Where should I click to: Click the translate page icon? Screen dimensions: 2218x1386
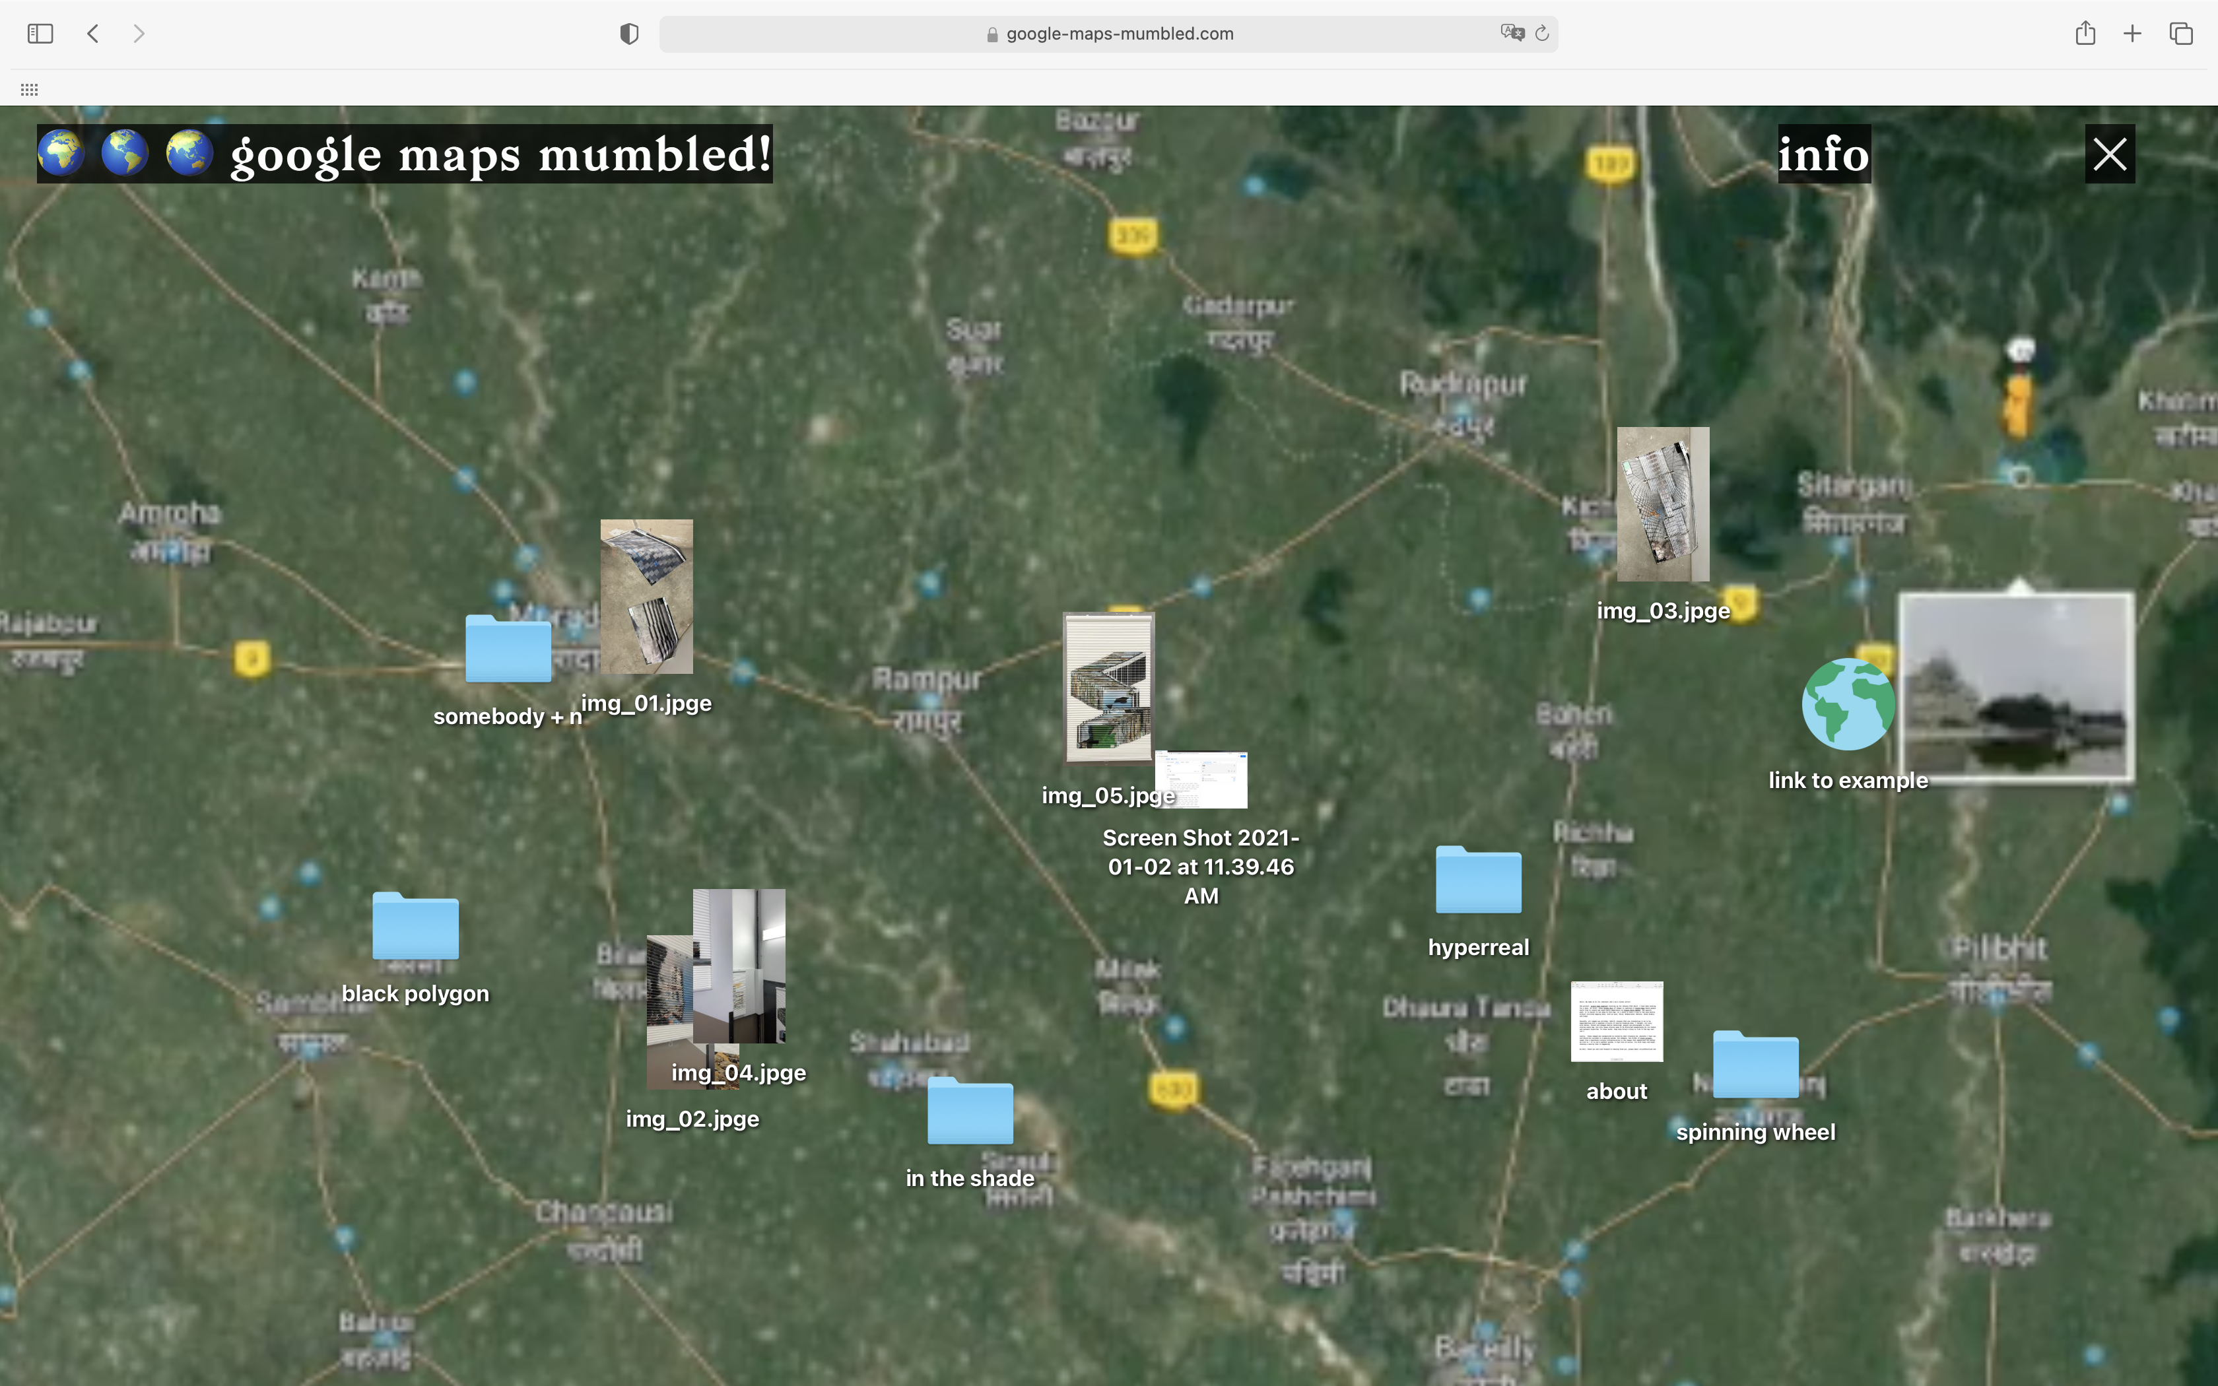click(1512, 33)
